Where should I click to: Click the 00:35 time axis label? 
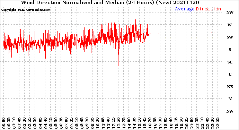(x=9, y=123)
